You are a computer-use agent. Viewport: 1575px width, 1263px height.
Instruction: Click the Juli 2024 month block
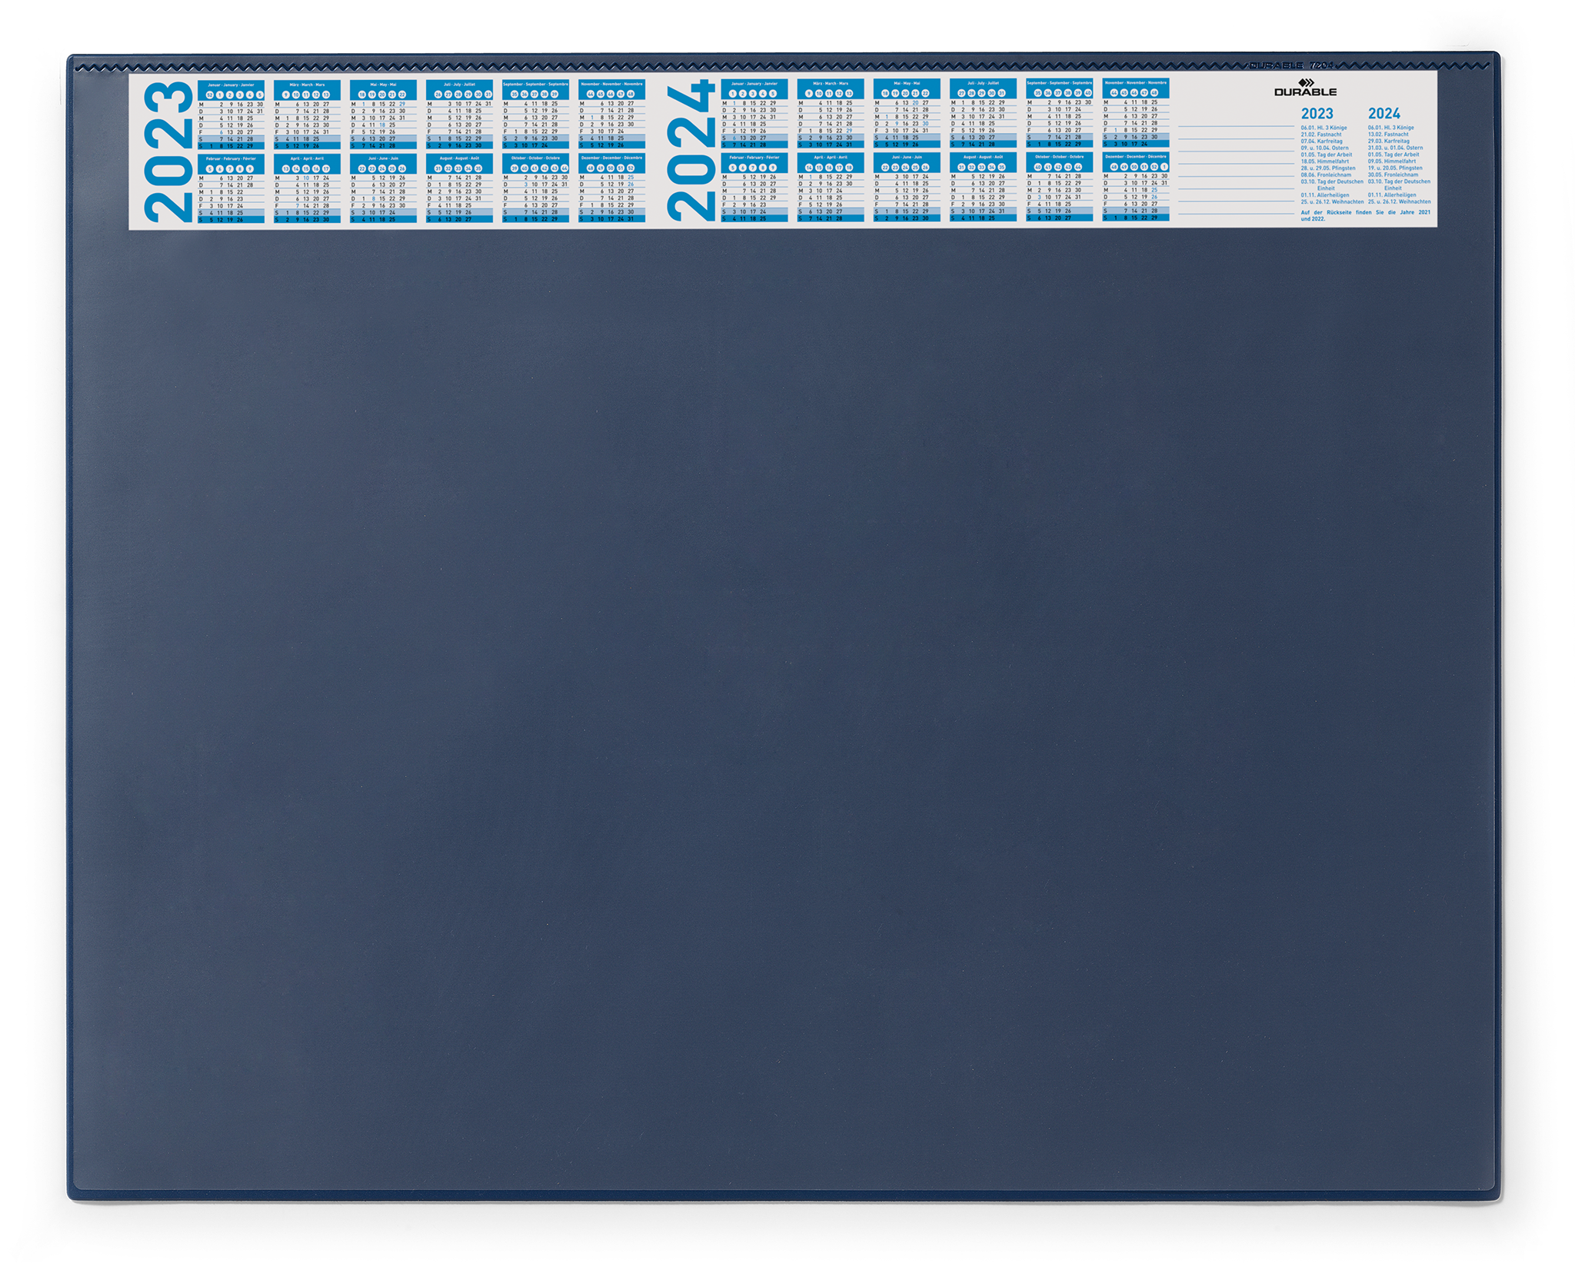982,114
